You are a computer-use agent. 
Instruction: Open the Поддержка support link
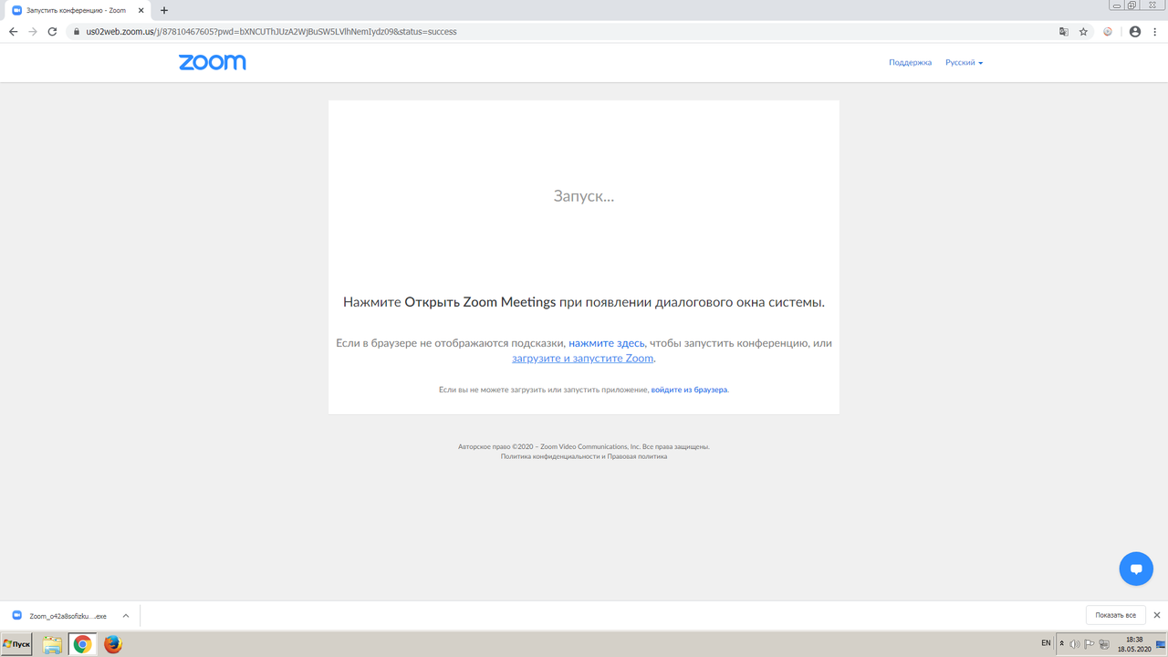tap(910, 63)
